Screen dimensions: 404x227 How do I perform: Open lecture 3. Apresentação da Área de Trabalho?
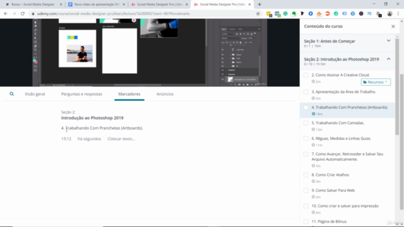coord(343,92)
